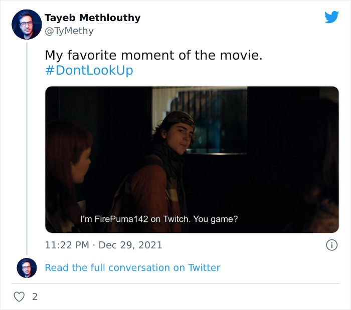The image size is (351, 310).
Task: Open the tweet info icon
Action: (x=331, y=245)
